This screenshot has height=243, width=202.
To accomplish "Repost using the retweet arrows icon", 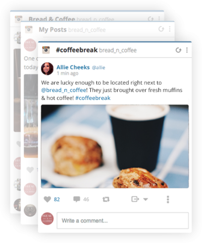I will [x=106, y=199].
